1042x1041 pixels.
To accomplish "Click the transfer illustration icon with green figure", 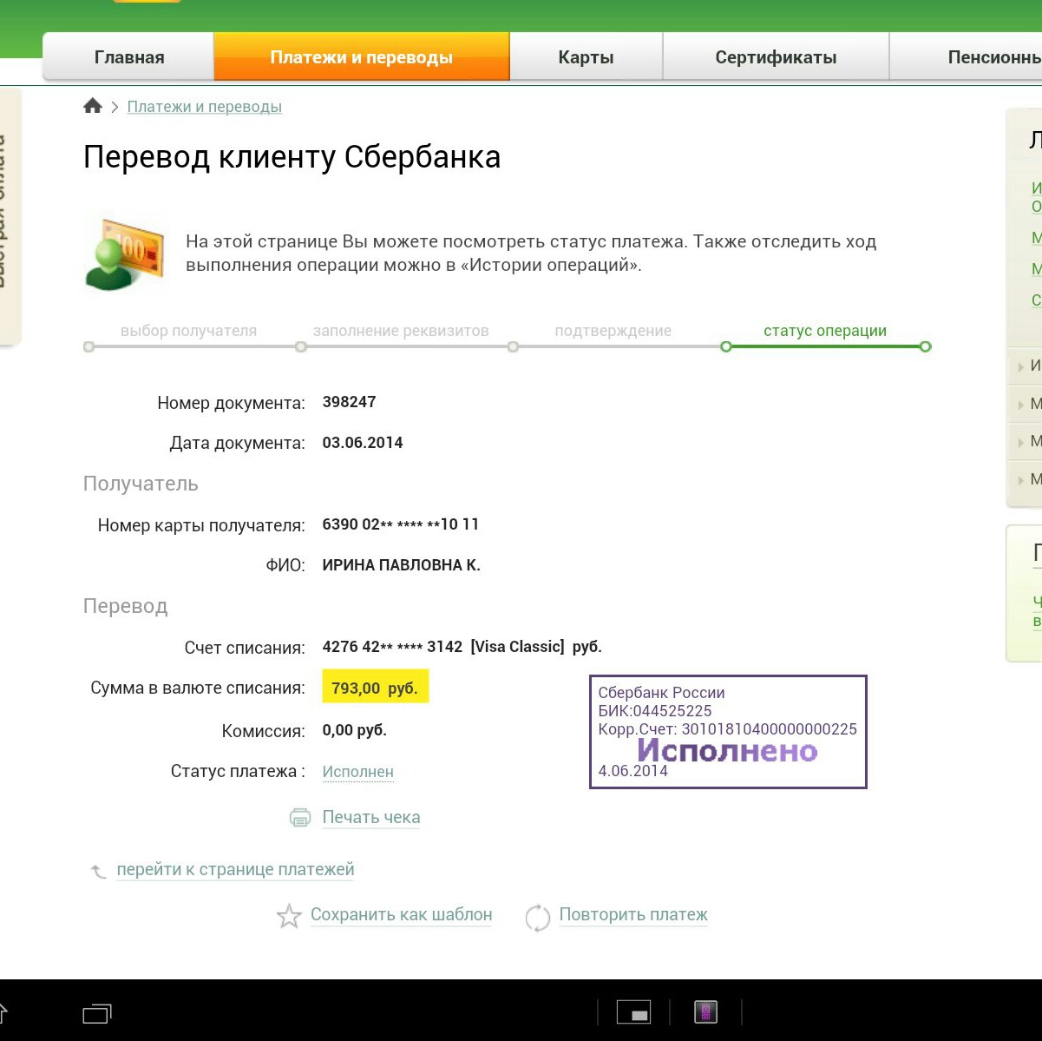I will pos(124,251).
